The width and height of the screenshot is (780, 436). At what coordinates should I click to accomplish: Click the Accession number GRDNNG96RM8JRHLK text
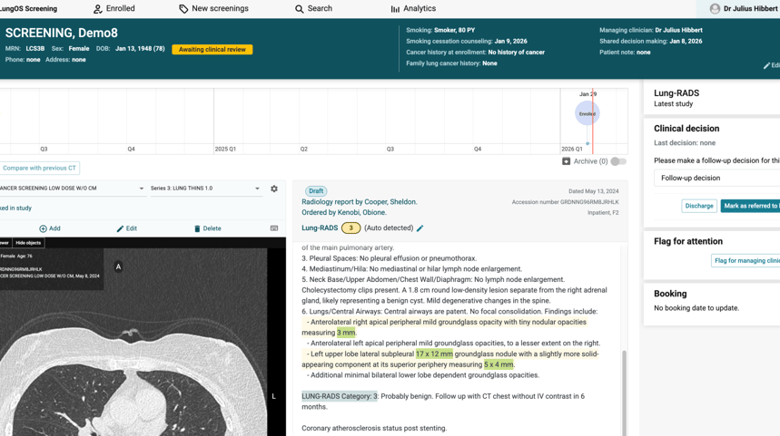click(x=565, y=202)
